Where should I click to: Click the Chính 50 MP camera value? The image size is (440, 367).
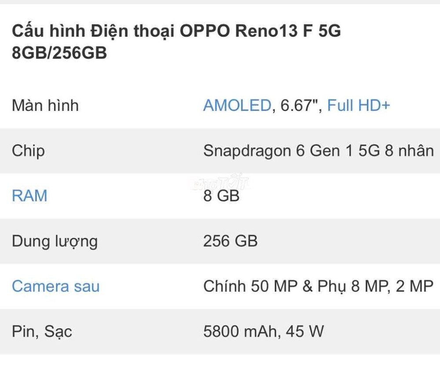[318, 286]
